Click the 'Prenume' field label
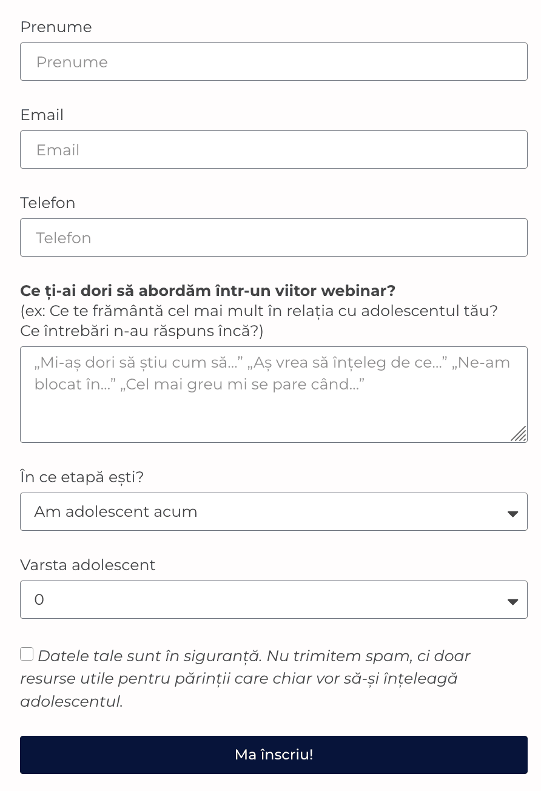 click(x=56, y=27)
